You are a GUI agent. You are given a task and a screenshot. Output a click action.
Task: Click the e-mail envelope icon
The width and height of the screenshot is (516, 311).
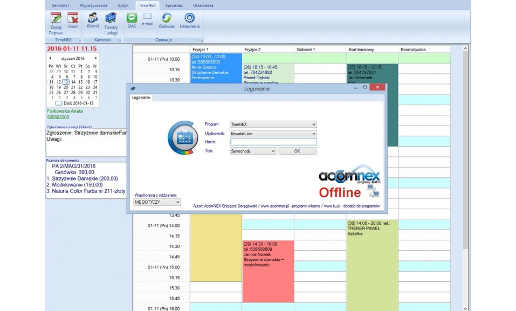tap(147, 18)
